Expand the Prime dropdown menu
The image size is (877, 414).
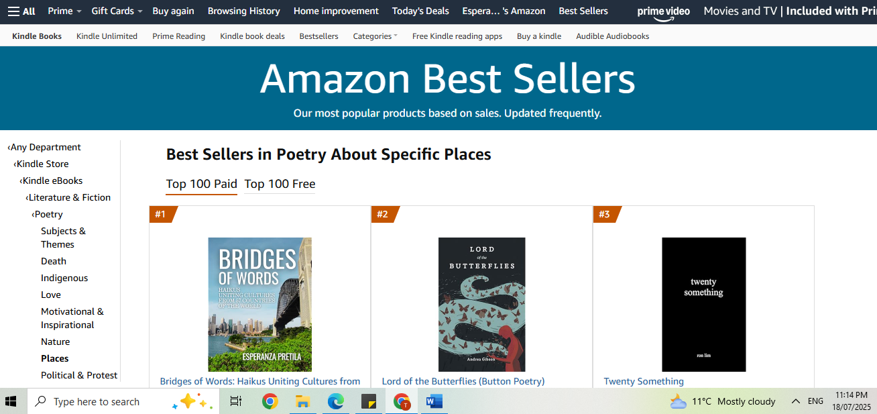click(x=64, y=11)
